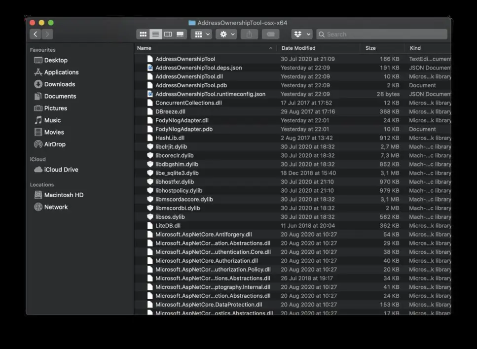This screenshot has height=349, width=477.
Task: Select ConcurrentCollections.dll file
Action: pos(188,103)
